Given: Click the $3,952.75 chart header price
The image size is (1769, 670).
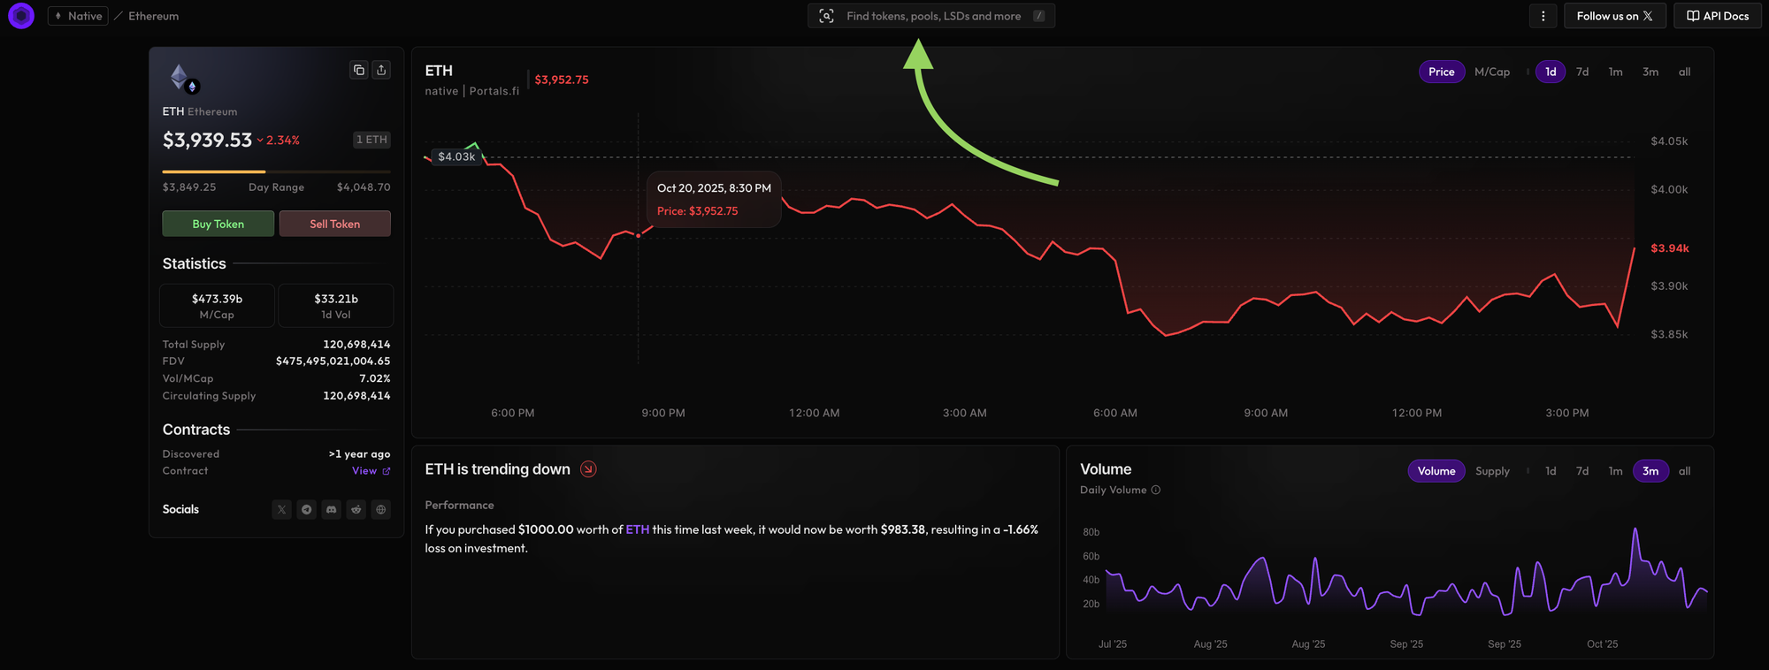Looking at the screenshot, I should 562,80.
